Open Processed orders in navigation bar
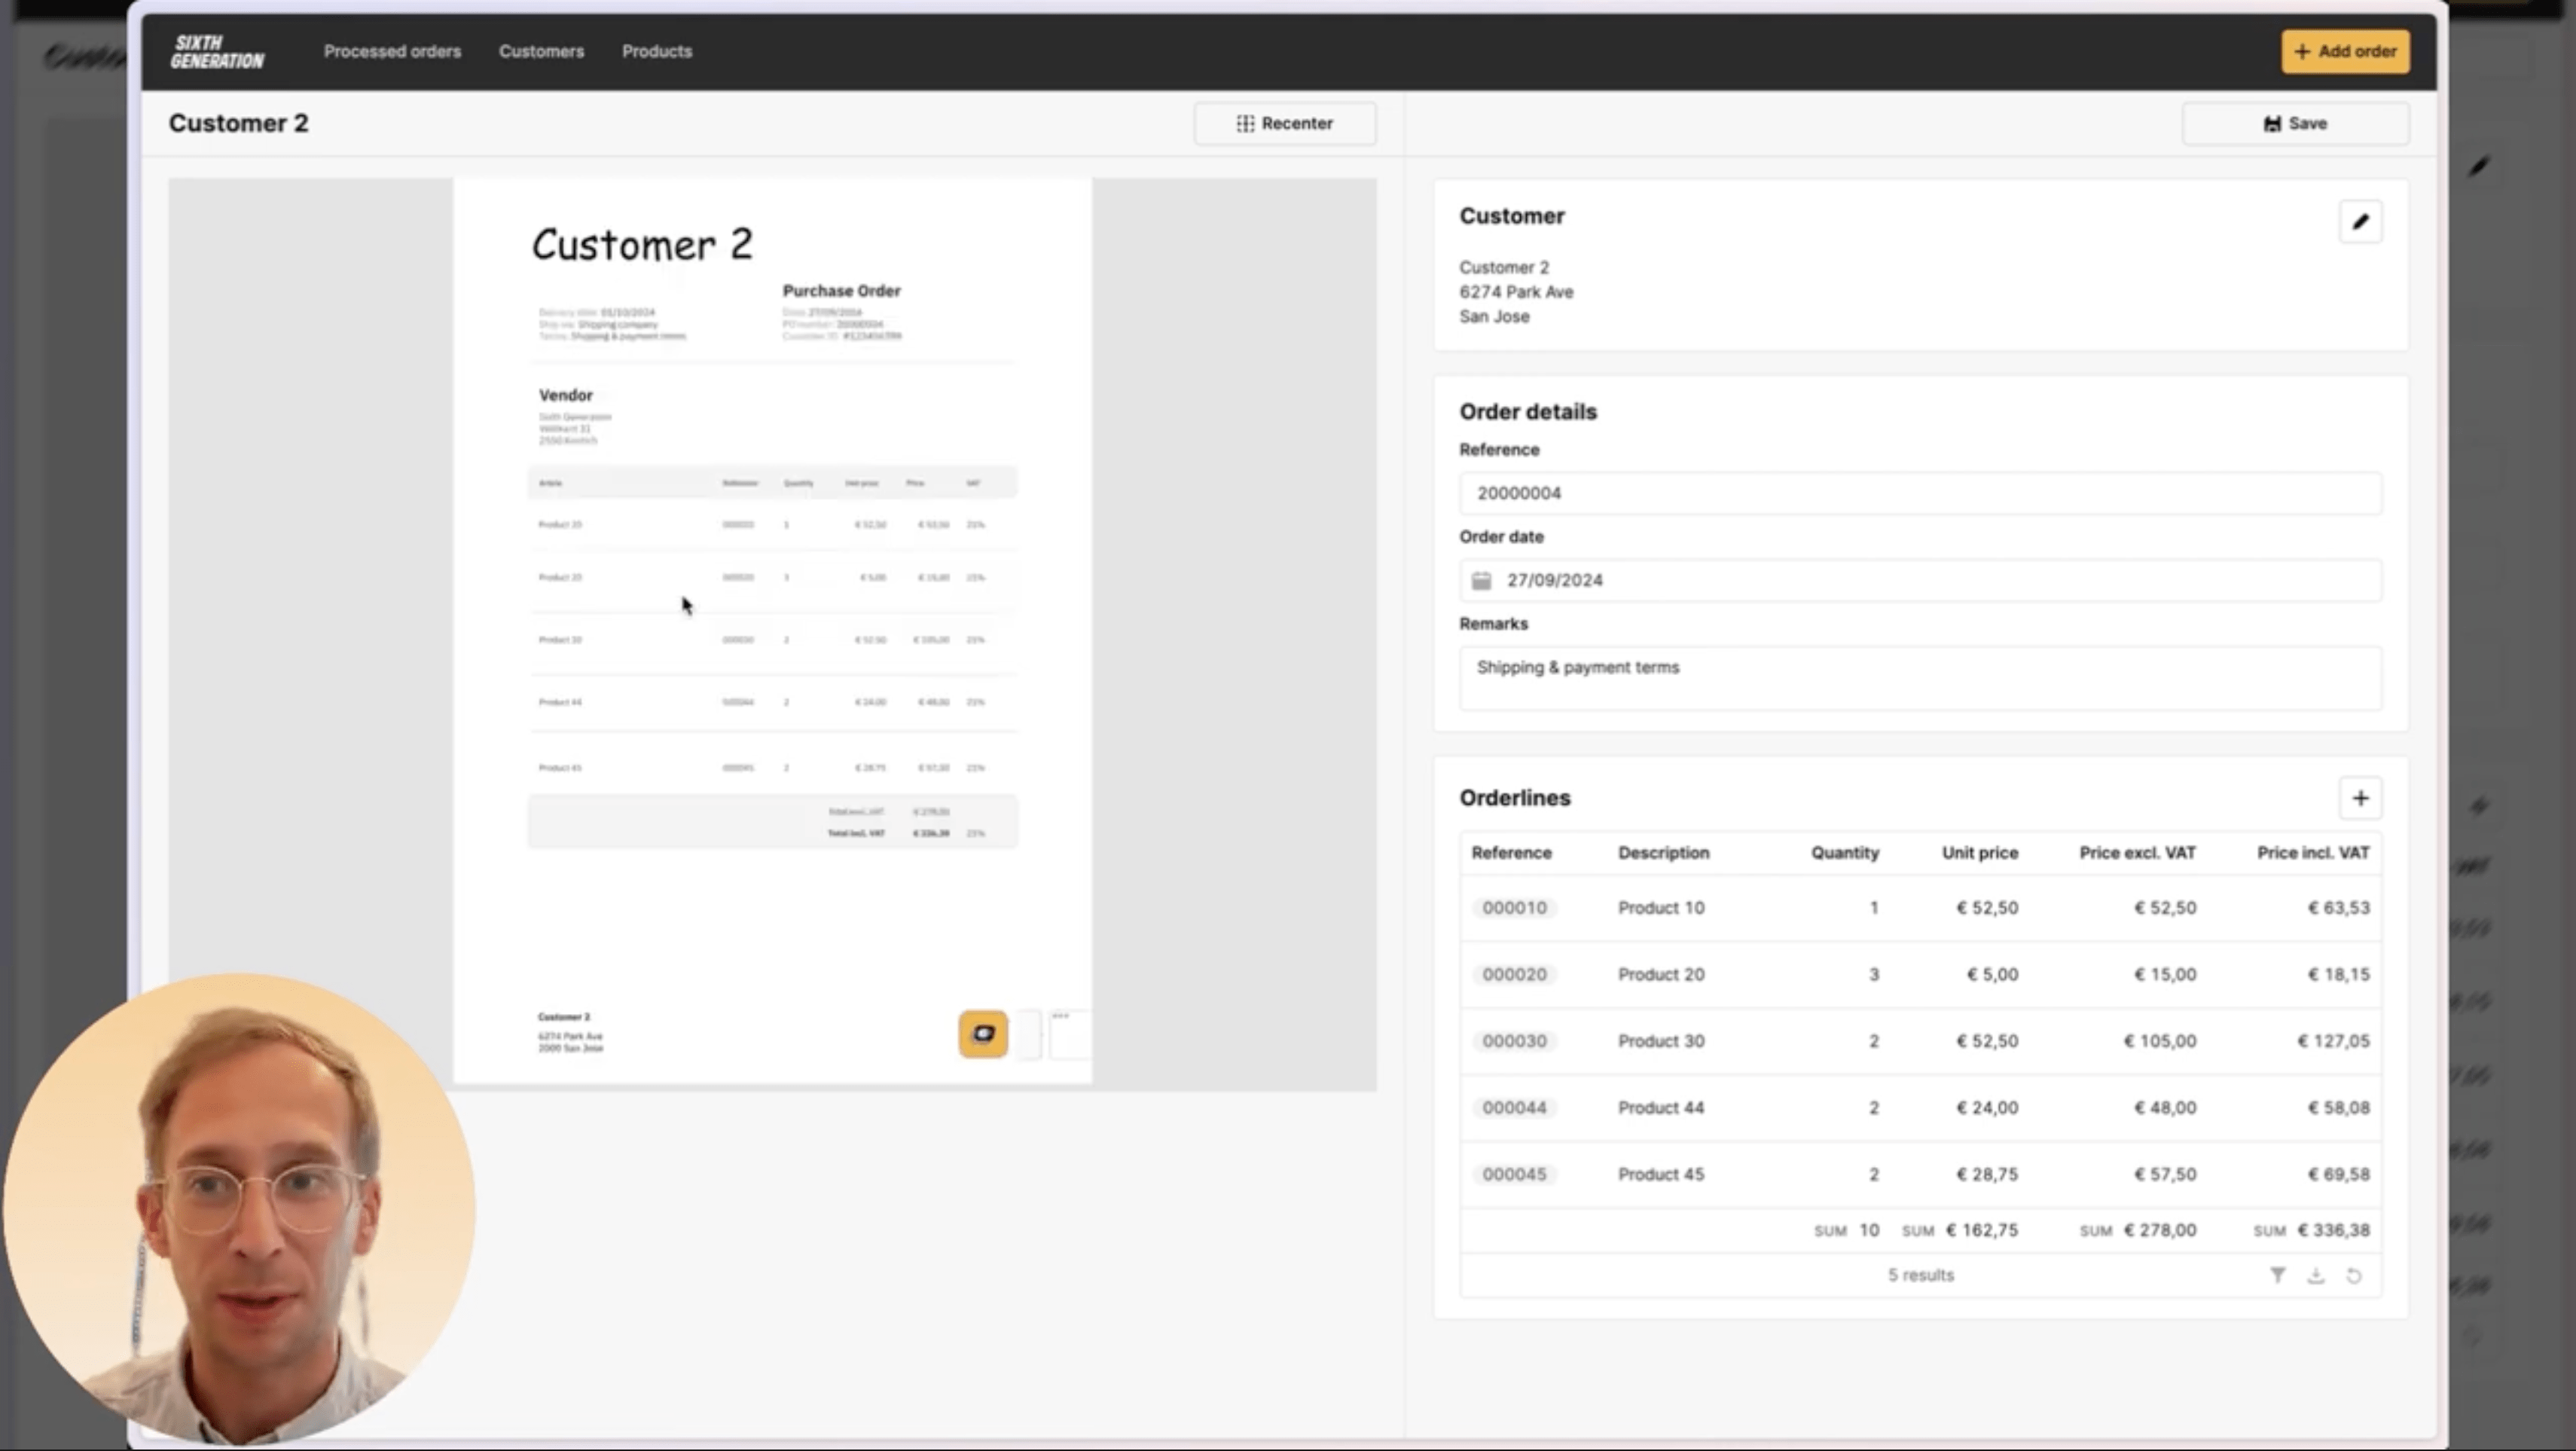Screen dimensions: 2576x1451 click(x=392, y=51)
